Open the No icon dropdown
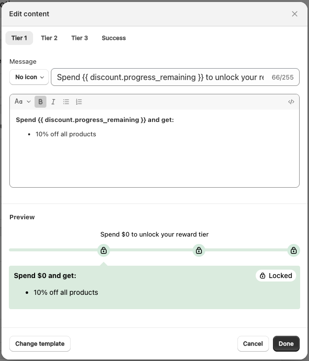The height and width of the screenshot is (361, 309). [29, 77]
